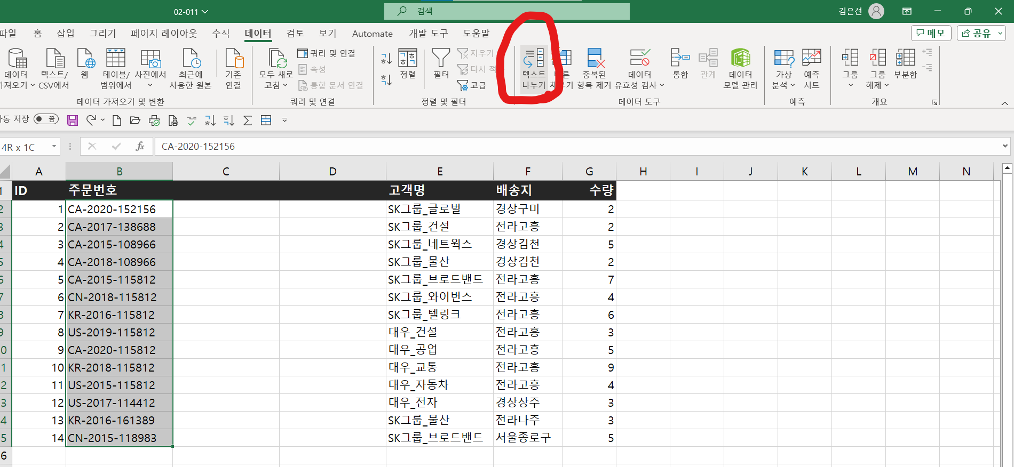
Task: Toggle the 필터 filter funnel
Action: pos(441,64)
